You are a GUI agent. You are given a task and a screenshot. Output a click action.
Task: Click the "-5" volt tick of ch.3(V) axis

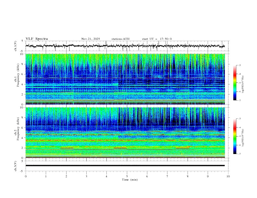pos(22,171)
